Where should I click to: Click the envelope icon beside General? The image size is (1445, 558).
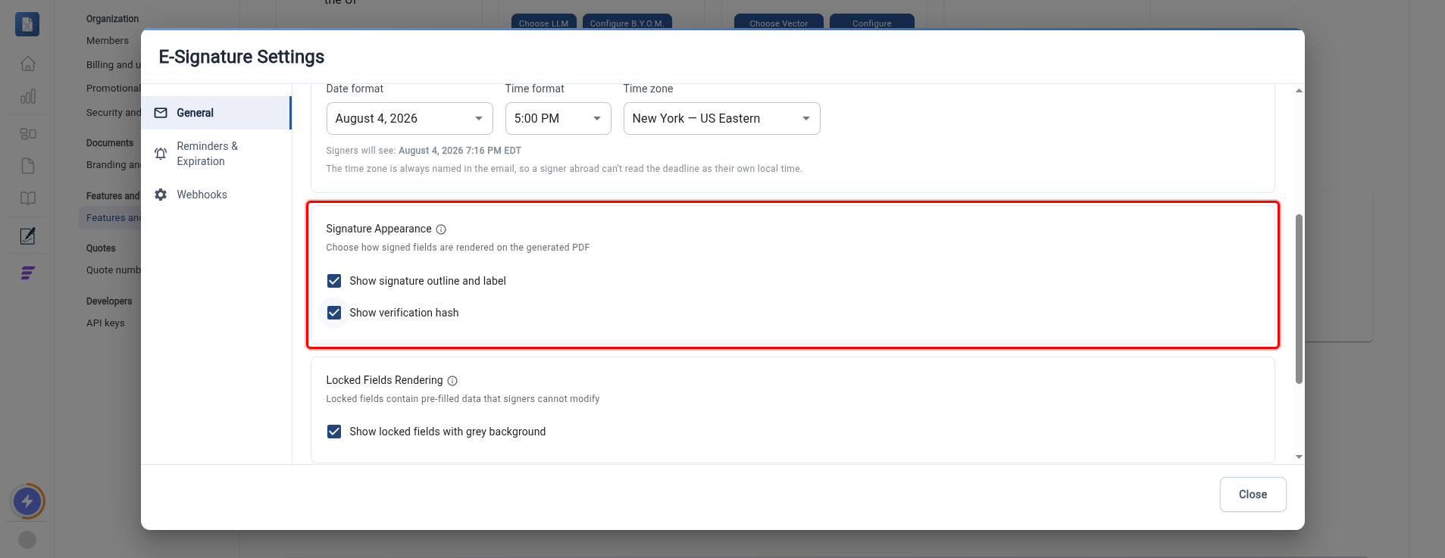[161, 113]
